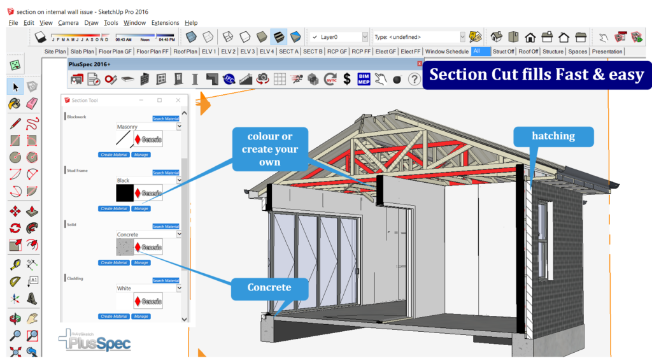Toggle X-Ray face style
The width and height of the screenshot is (652, 363).
pos(191,37)
